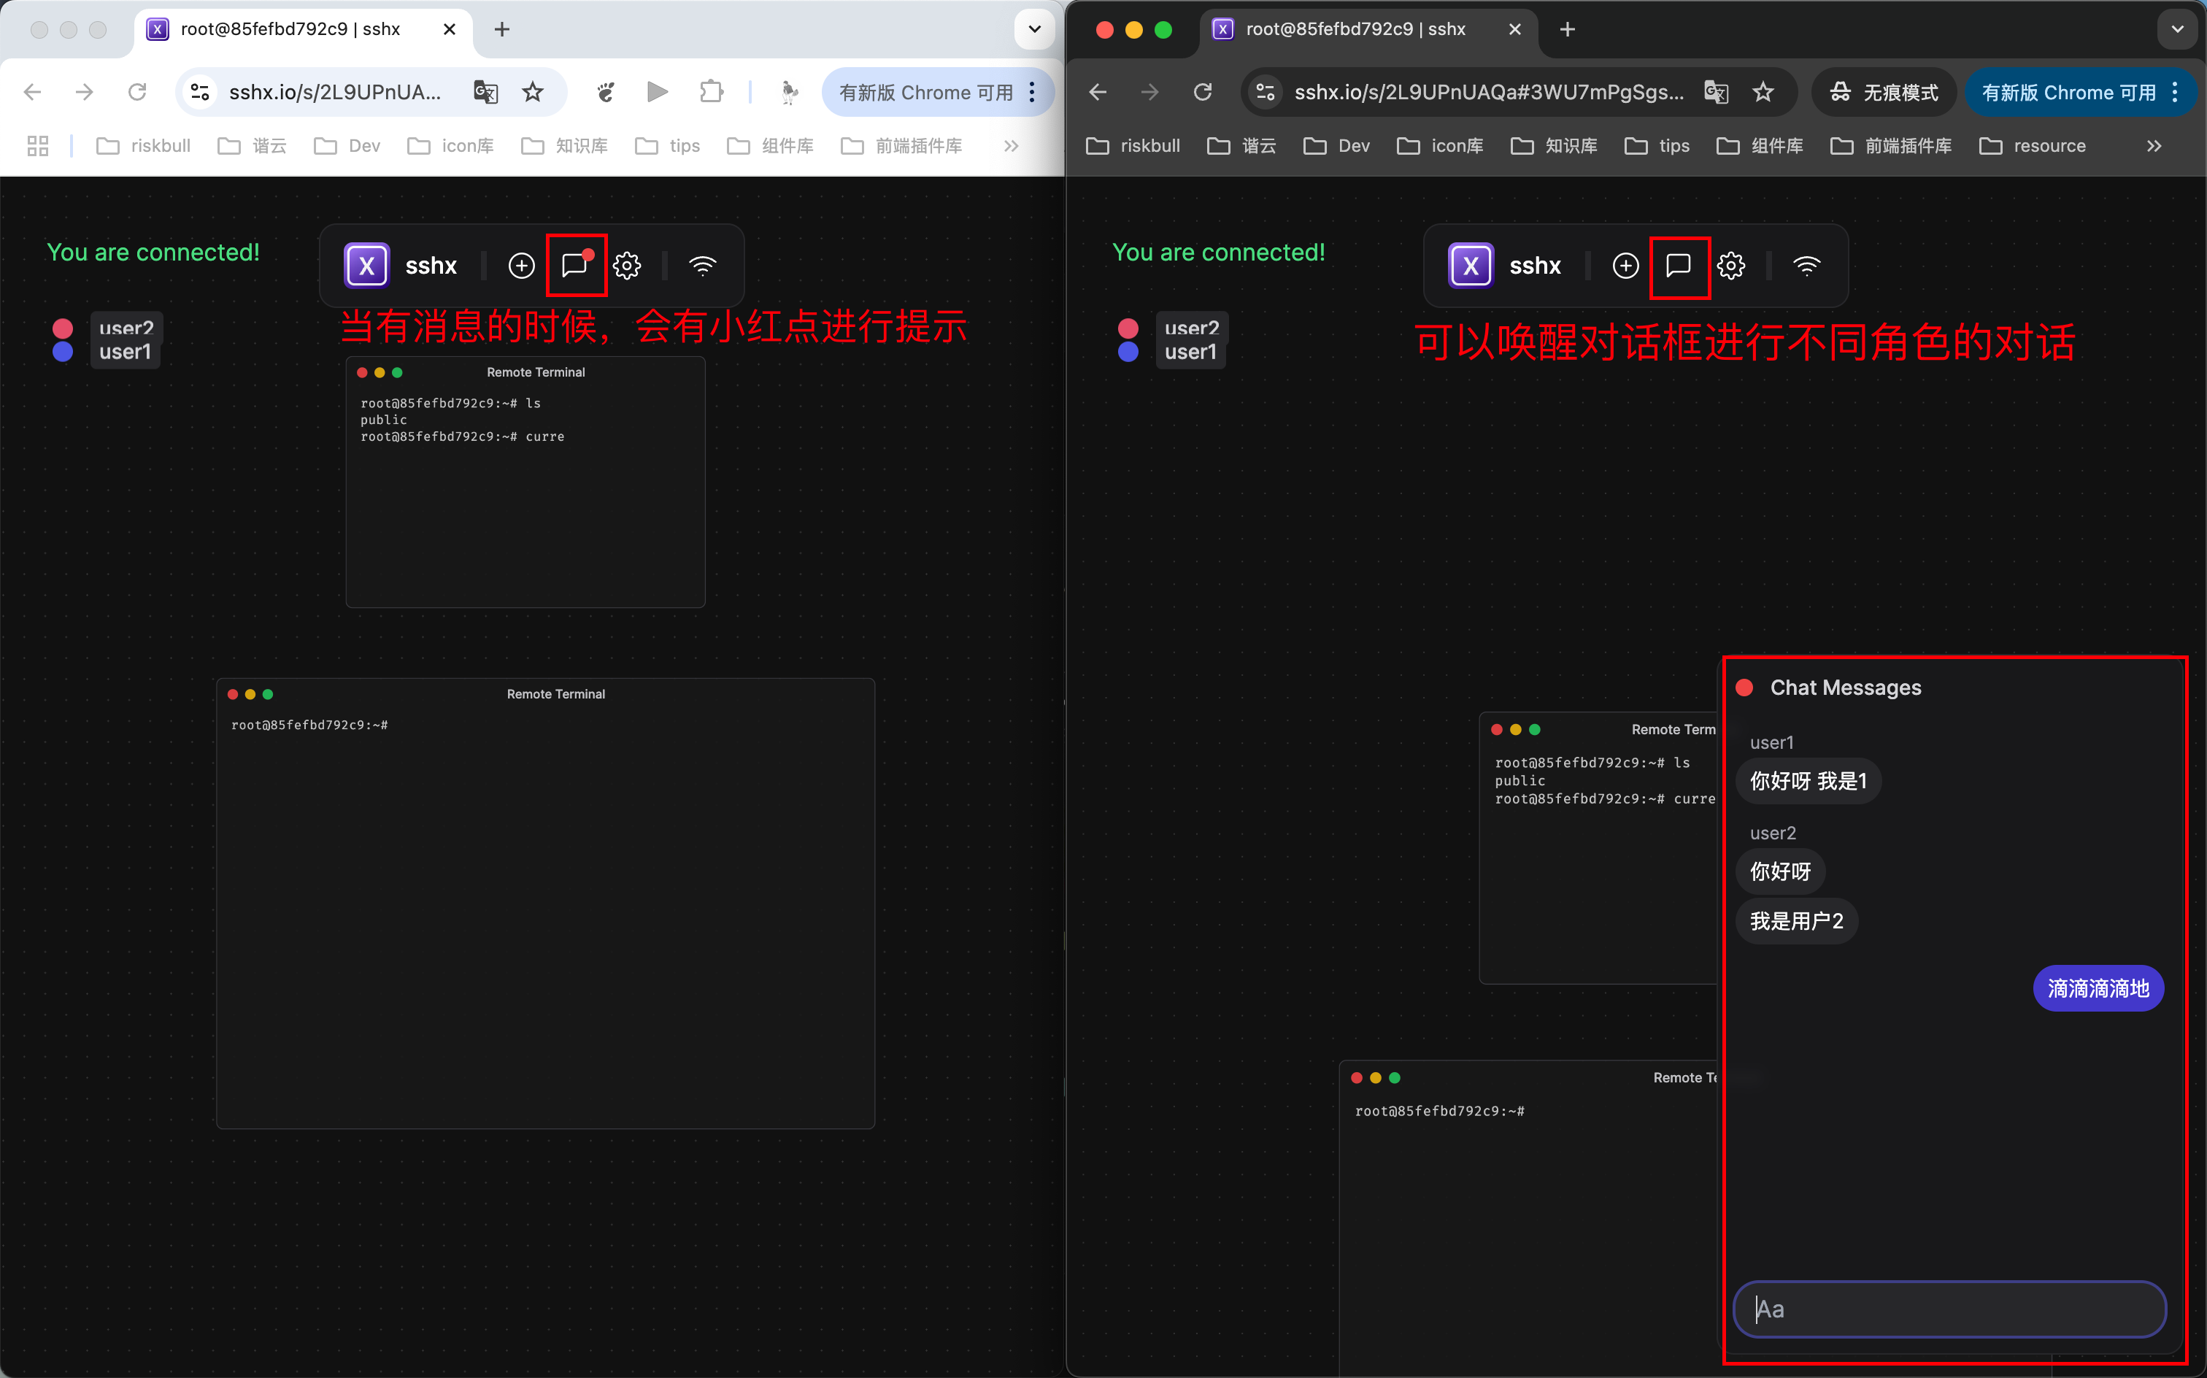Open chat with red notification dot
2207x1378 pixels.
coord(576,265)
